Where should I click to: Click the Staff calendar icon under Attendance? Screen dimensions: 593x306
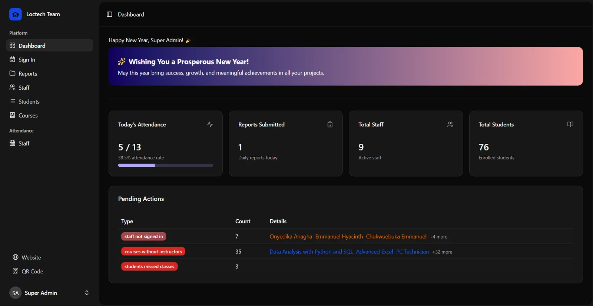[x=12, y=143]
